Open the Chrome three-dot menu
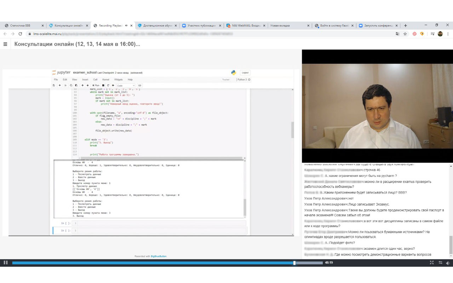 point(448,34)
